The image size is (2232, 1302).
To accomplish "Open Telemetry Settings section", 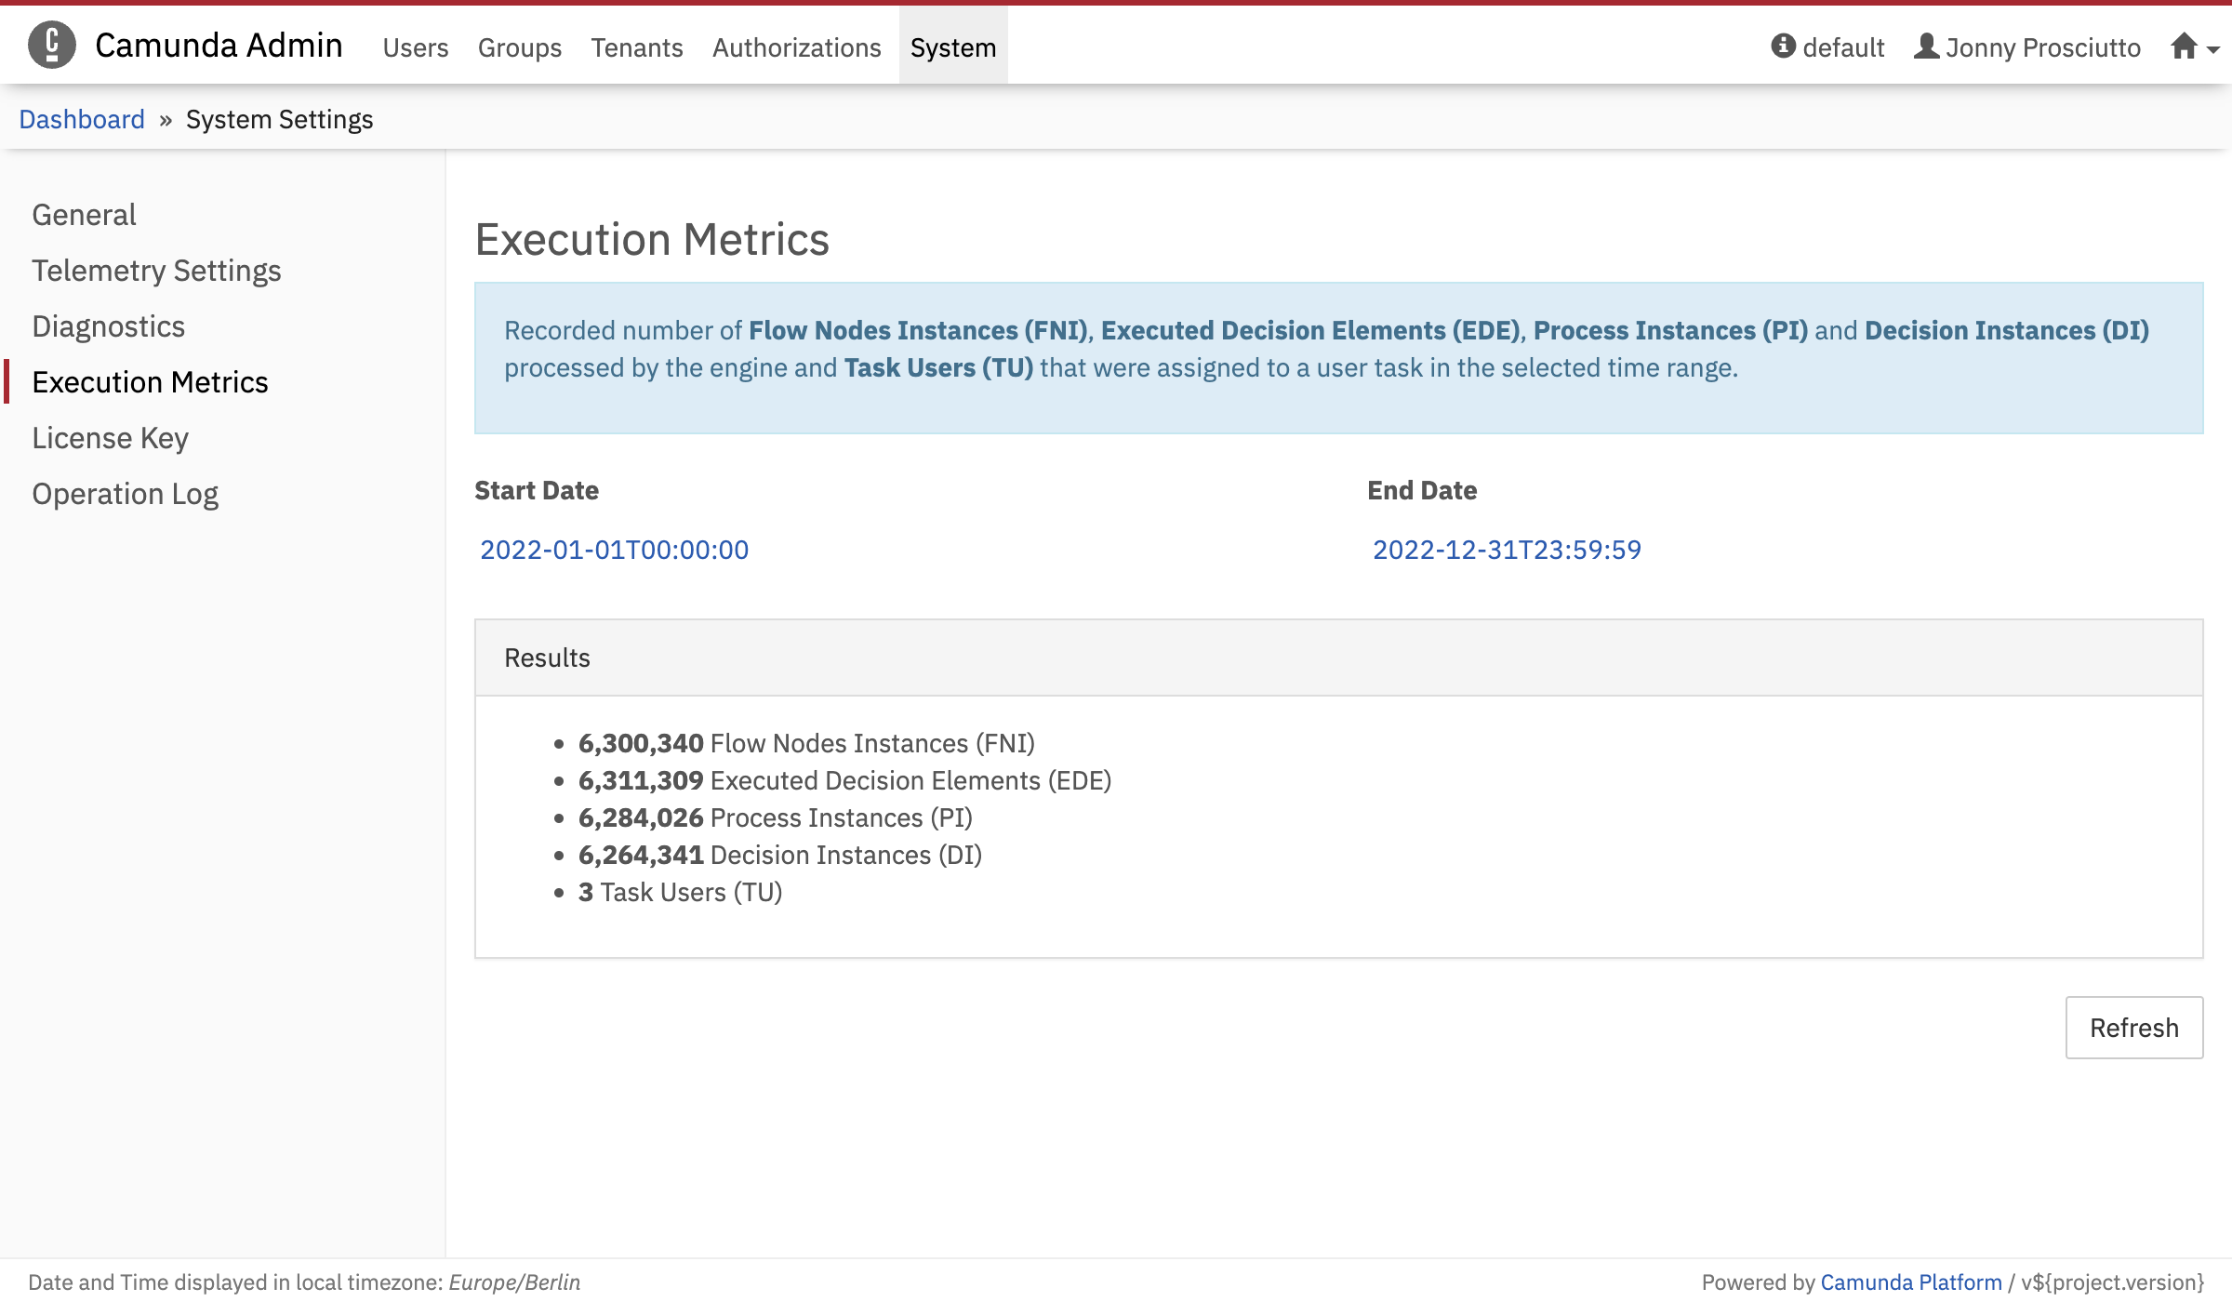I will (156, 271).
